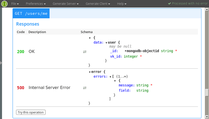Click the 'errors:' property name
This screenshot has width=209, height=119.
pyautogui.click(x=100, y=76)
